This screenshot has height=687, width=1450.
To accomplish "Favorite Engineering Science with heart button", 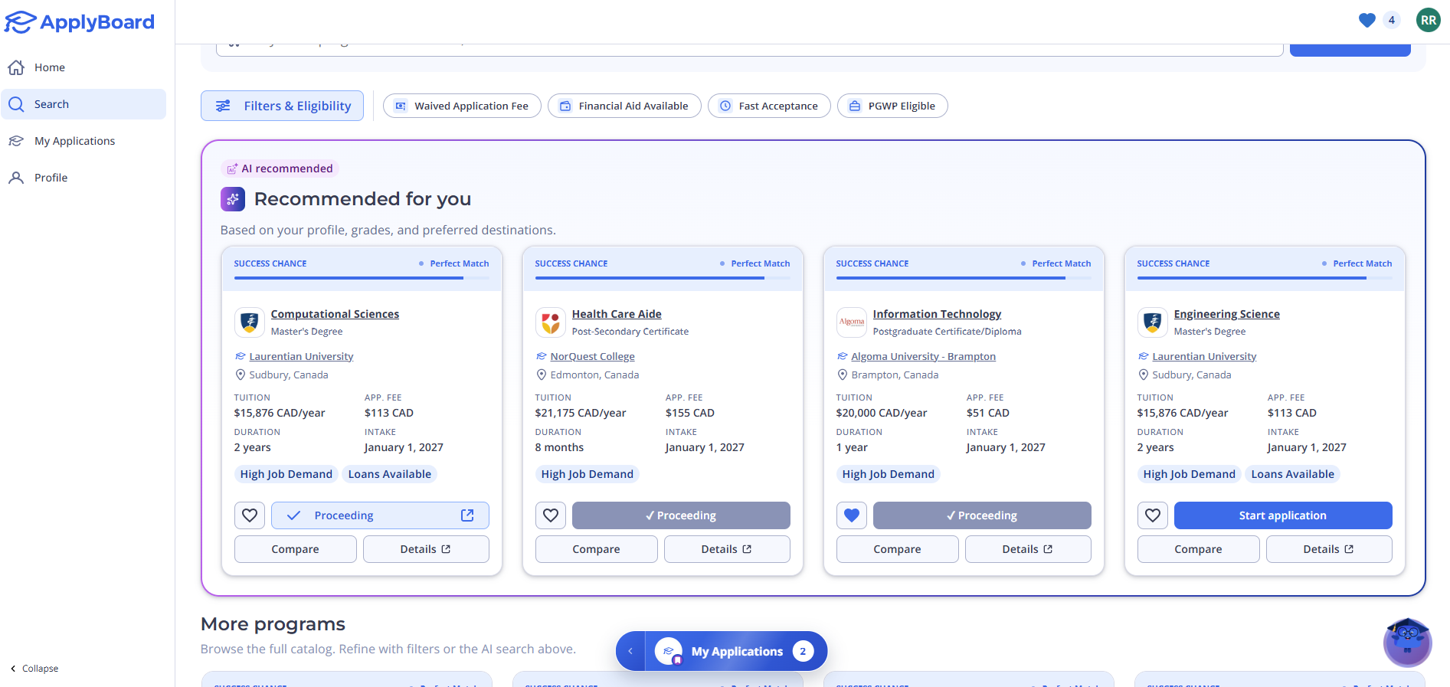I will (x=1153, y=515).
